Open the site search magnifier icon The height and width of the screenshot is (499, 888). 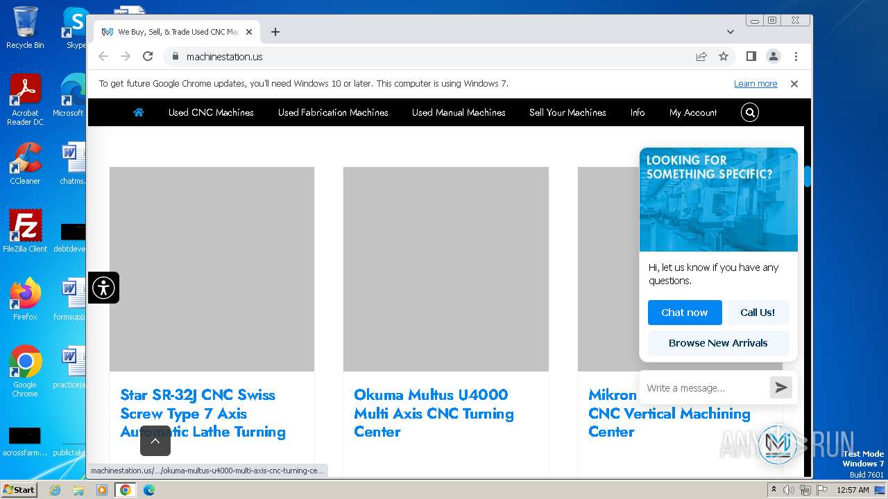click(x=750, y=112)
